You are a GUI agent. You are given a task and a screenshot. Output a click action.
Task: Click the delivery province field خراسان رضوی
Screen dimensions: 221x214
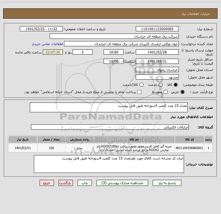coord(157,70)
